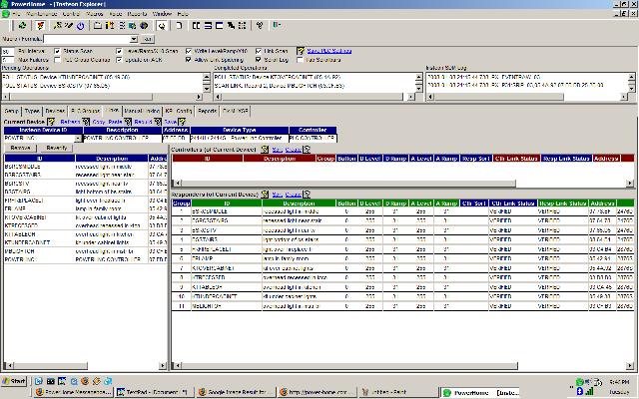Click the Reverify button
Viewport: 639px width, 399px height.
pos(57,148)
